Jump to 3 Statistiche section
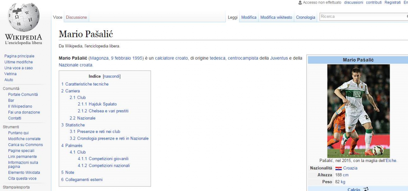408x191 pixels. (73, 125)
